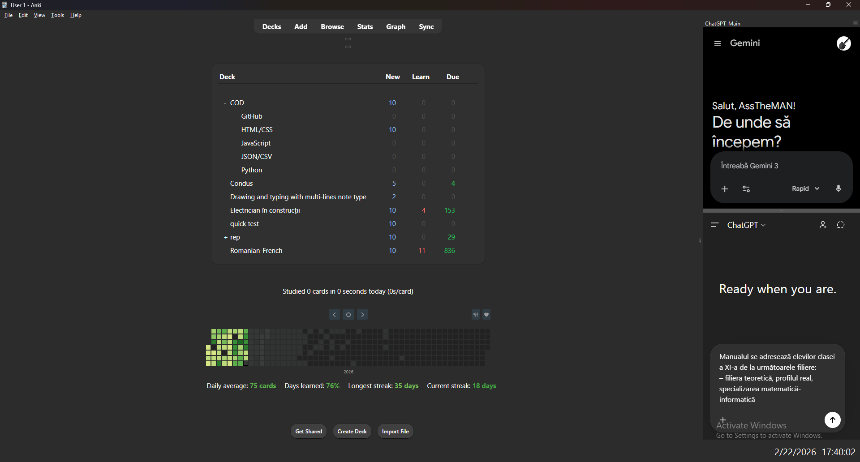
Task: Activate Gemini voice input microphone
Action: 838,188
